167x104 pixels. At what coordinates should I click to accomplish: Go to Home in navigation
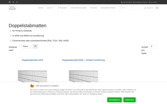click(x=41, y=8)
